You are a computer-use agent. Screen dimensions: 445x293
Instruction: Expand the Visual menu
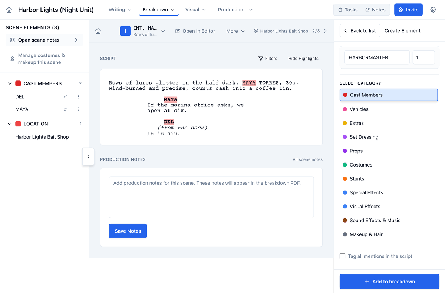[196, 10]
